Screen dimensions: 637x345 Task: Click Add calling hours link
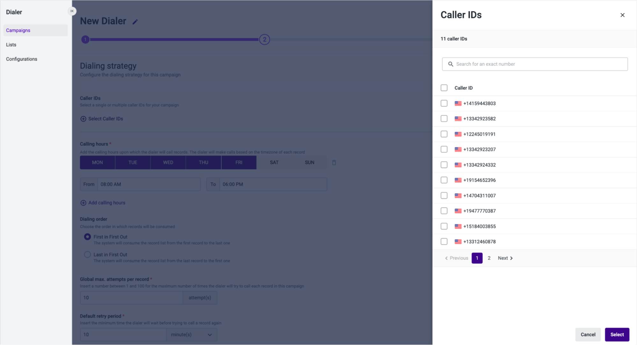tap(107, 203)
